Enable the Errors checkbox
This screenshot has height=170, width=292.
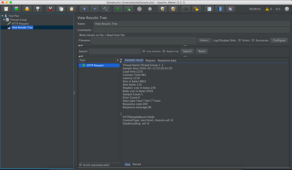pos(239,40)
